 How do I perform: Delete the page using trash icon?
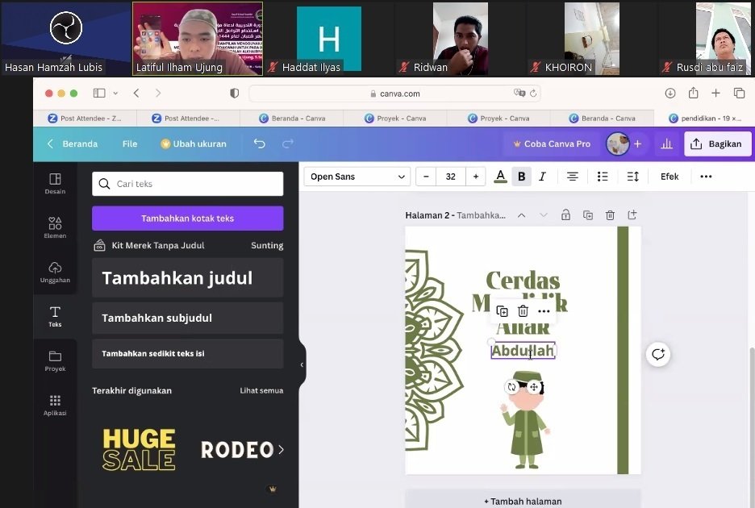tap(610, 215)
